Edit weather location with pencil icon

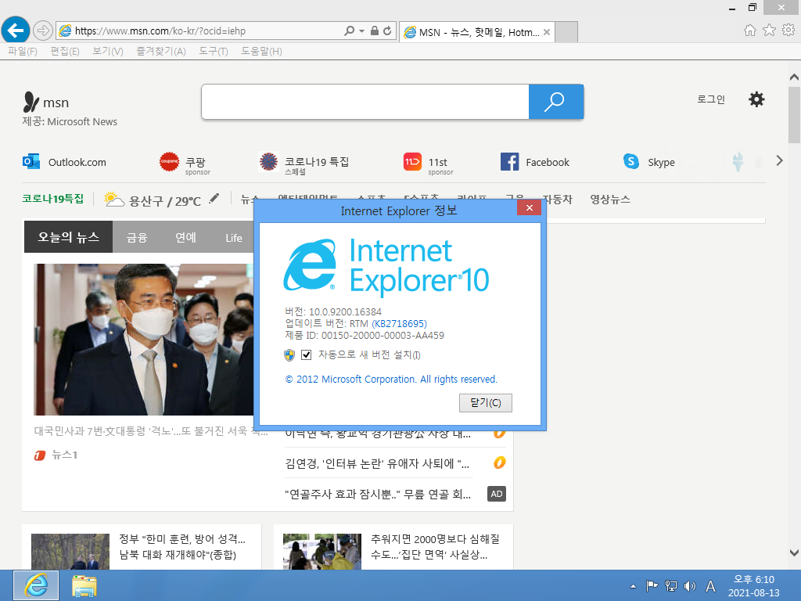(x=214, y=199)
